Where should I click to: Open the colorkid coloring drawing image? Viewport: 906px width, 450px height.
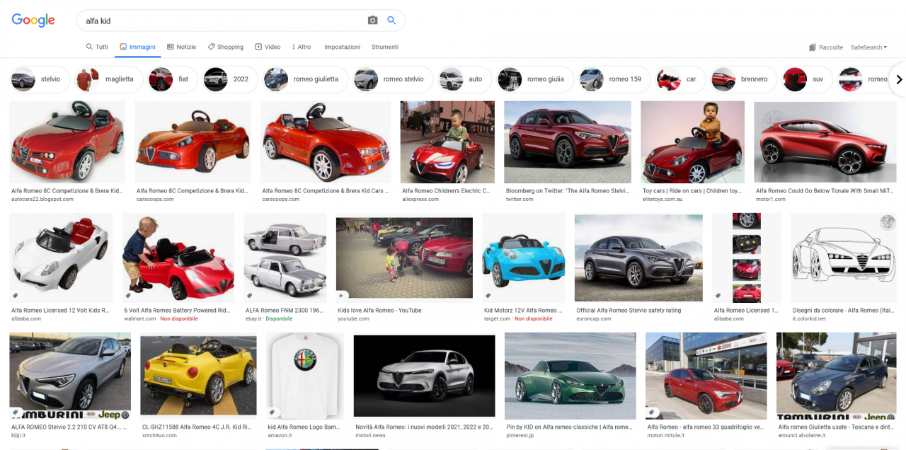tap(844, 258)
